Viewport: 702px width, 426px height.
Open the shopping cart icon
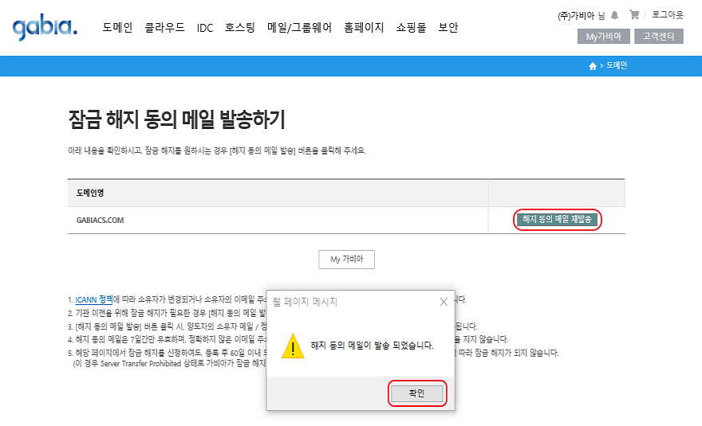634,15
